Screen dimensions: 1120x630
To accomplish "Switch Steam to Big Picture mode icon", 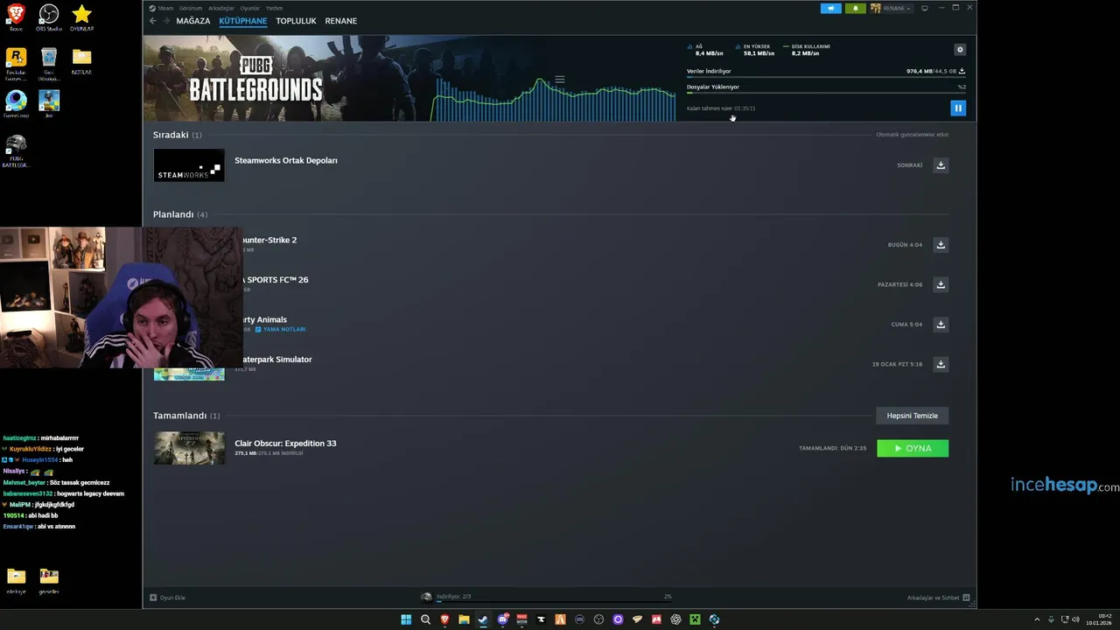I will coord(925,8).
